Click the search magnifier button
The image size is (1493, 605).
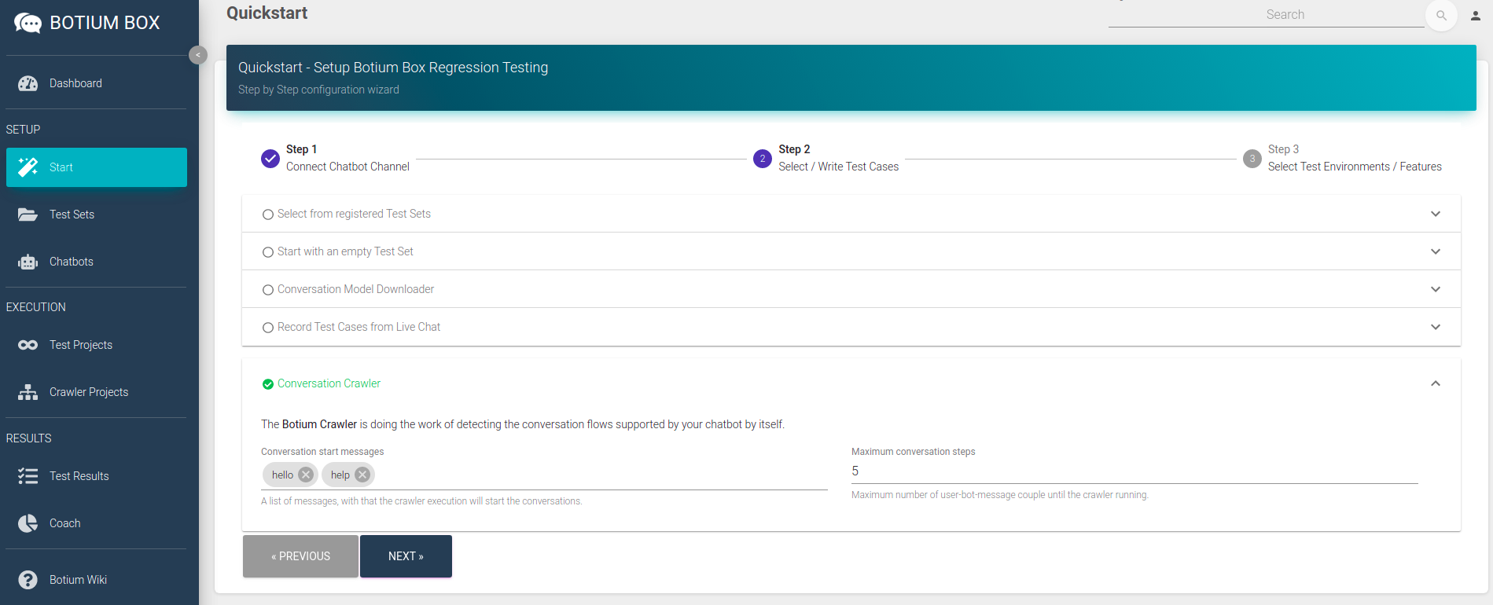[x=1441, y=15]
